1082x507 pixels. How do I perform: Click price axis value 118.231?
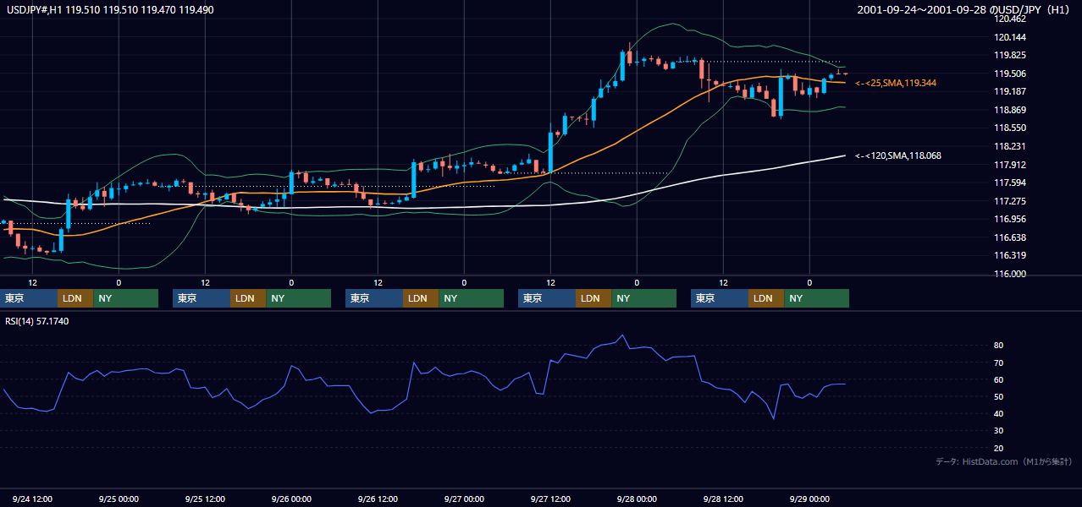click(1011, 146)
